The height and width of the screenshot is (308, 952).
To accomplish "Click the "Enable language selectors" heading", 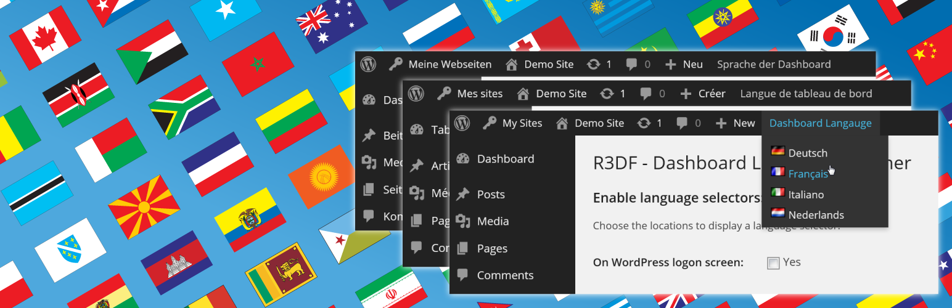I will 677,198.
